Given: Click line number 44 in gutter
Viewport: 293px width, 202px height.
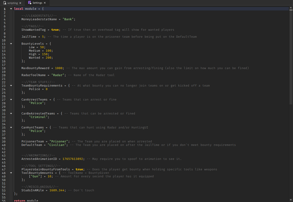Looking at the screenshot, I should 4,159.
